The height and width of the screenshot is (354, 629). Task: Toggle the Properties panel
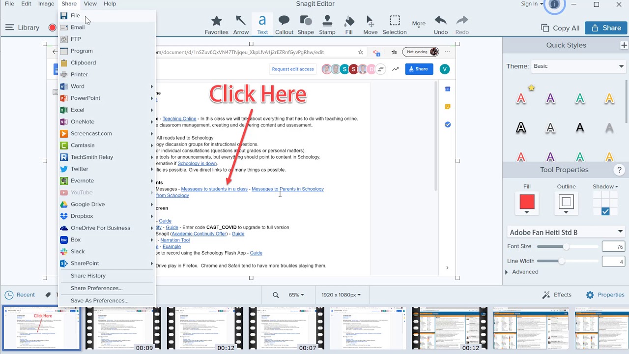point(605,295)
